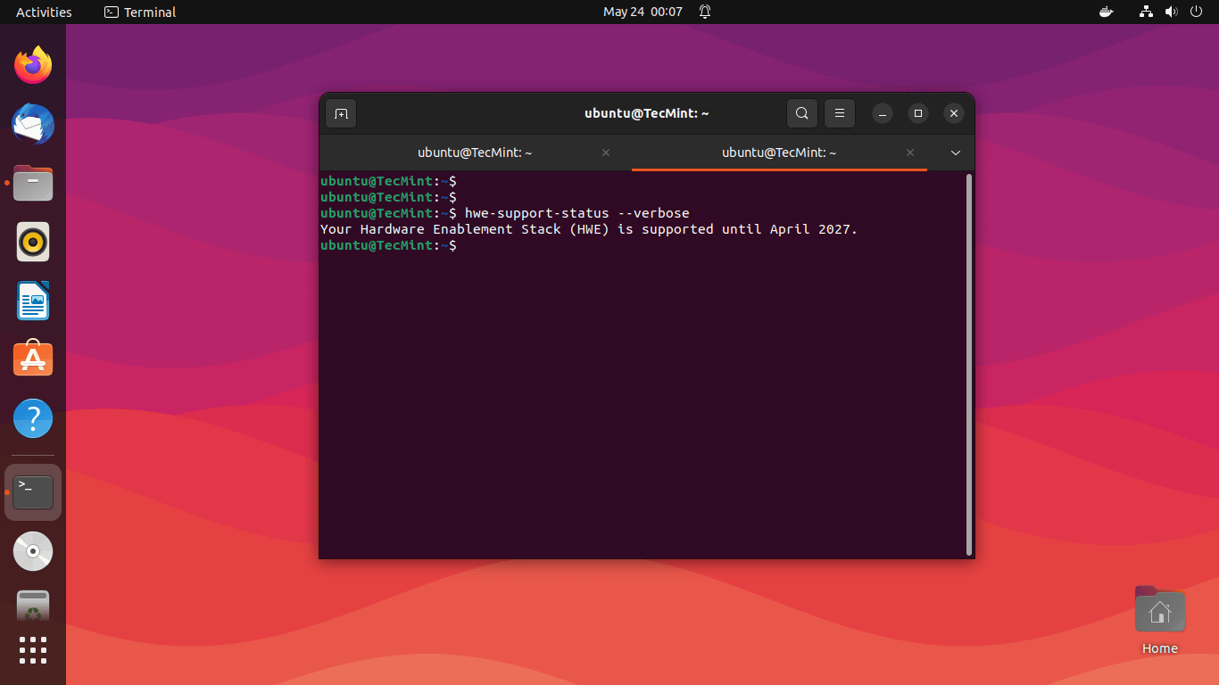Open the Help icon in dock
Screen dimensions: 1219x685
33,418
